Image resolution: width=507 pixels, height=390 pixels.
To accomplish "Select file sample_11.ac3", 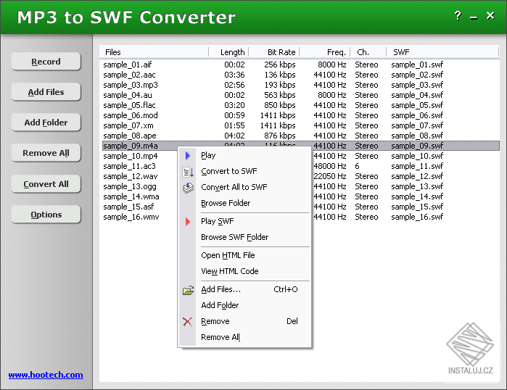I will click(x=129, y=166).
